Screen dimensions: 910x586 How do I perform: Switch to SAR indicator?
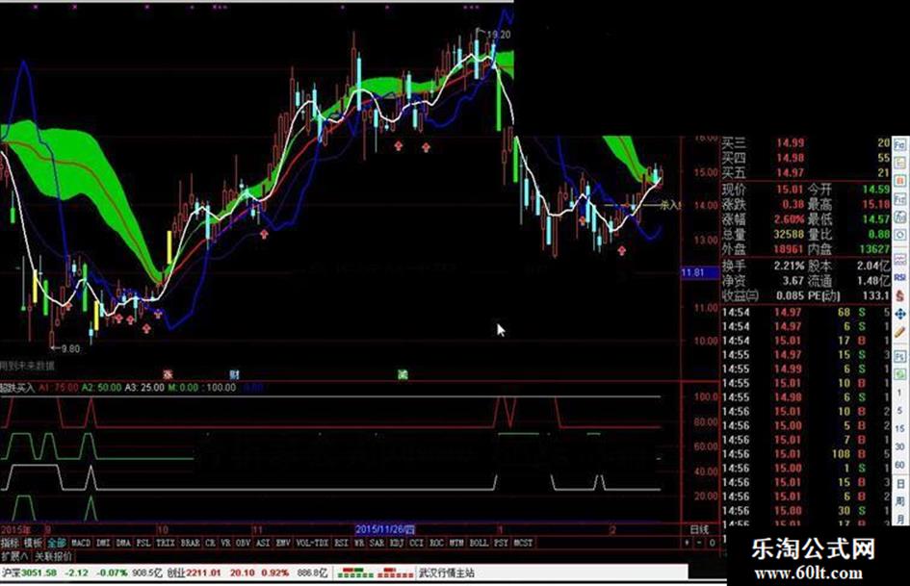point(377,543)
